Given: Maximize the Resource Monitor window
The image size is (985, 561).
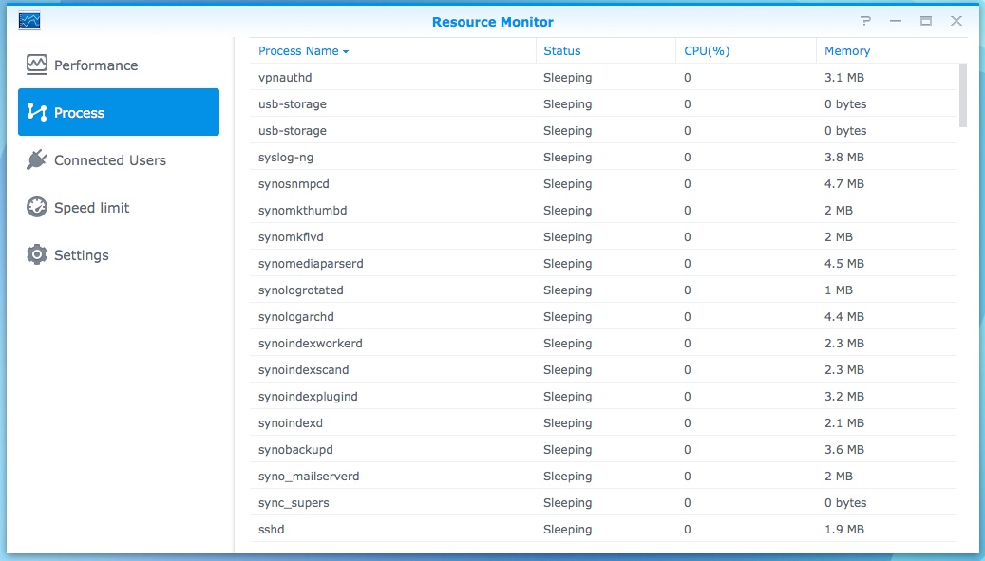Looking at the screenshot, I should click(926, 21).
